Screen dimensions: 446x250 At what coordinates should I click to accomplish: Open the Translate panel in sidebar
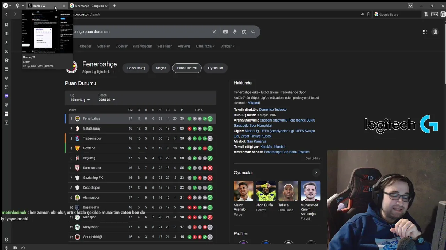[x=6, y=78]
